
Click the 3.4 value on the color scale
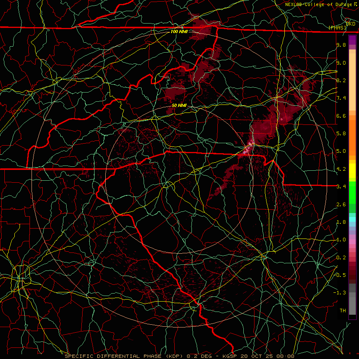pyautogui.click(x=341, y=187)
